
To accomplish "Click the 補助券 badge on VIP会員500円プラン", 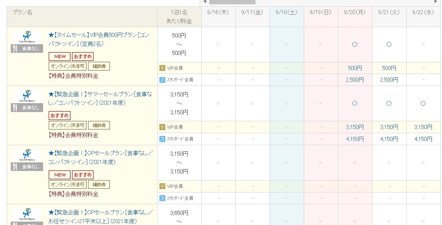I will (99, 66).
